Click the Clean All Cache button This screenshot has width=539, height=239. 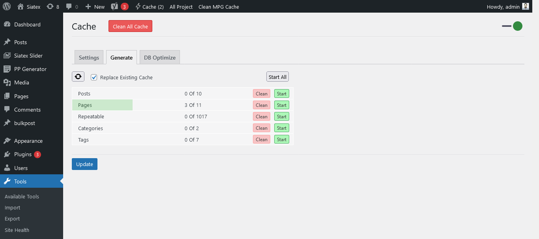tap(130, 26)
